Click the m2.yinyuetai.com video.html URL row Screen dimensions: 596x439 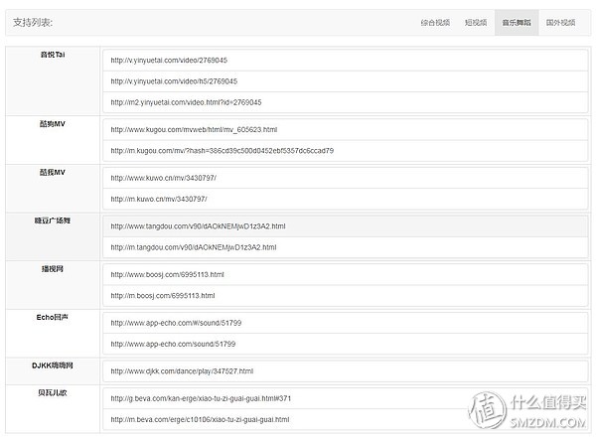click(x=345, y=102)
